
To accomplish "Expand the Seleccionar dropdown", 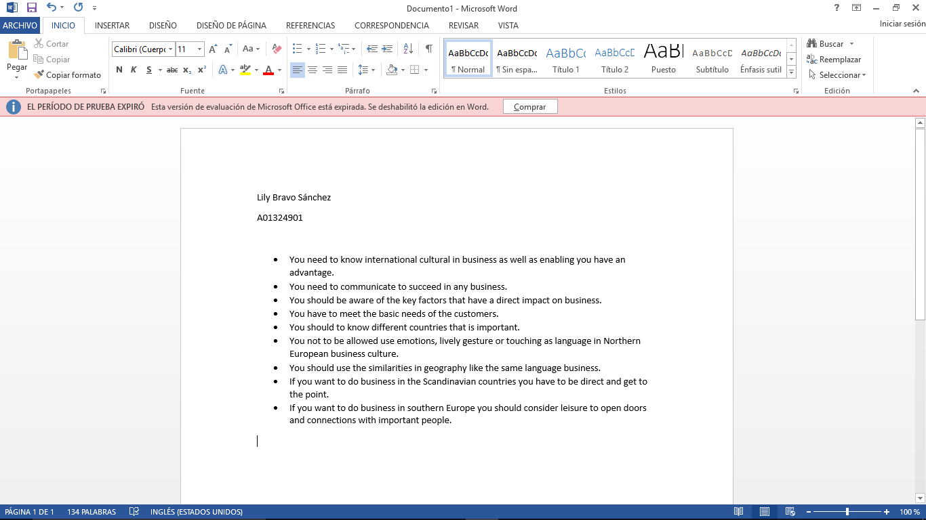I will point(842,75).
